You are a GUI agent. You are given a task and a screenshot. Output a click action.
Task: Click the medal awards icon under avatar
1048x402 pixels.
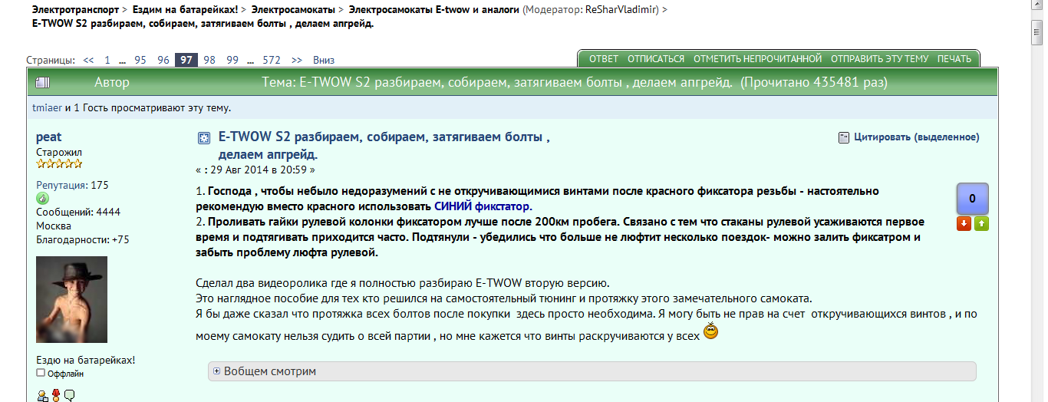click(55, 395)
